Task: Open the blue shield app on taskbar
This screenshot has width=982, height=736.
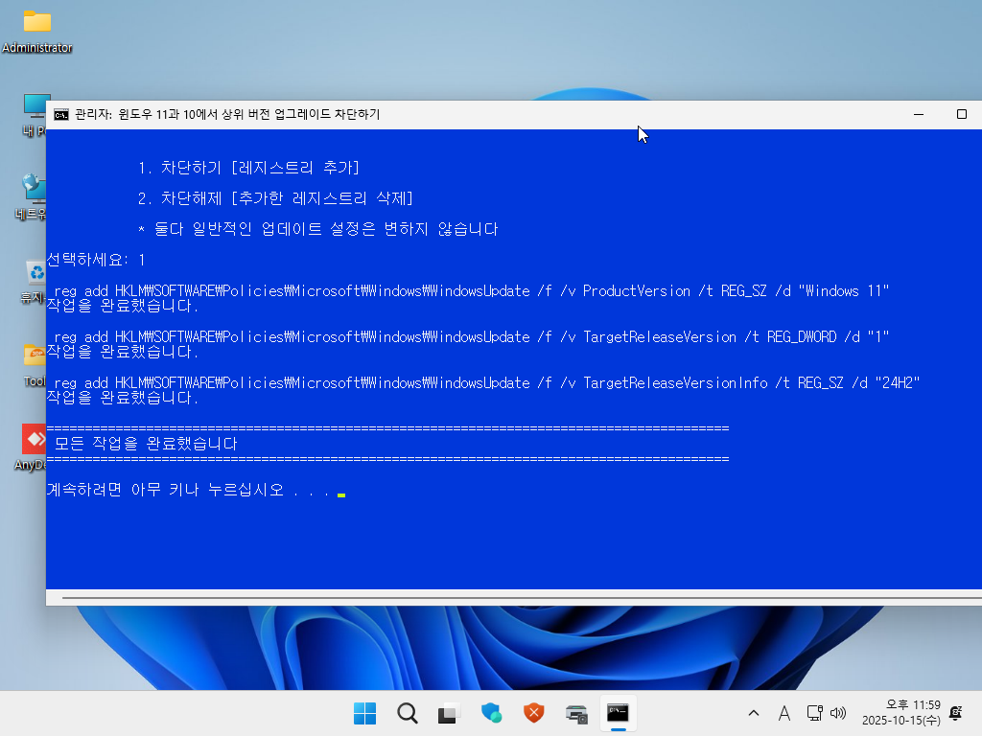Action: [x=492, y=713]
